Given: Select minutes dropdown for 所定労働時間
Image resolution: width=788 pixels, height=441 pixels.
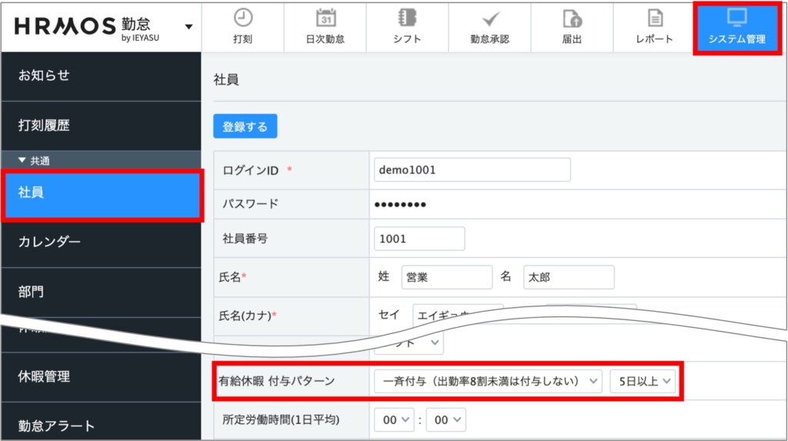Looking at the screenshot, I should (447, 420).
